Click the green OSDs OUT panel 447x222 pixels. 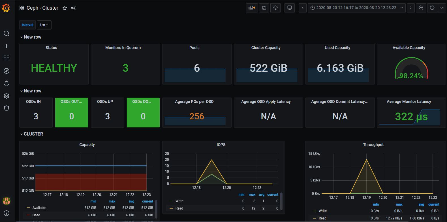click(x=72, y=113)
